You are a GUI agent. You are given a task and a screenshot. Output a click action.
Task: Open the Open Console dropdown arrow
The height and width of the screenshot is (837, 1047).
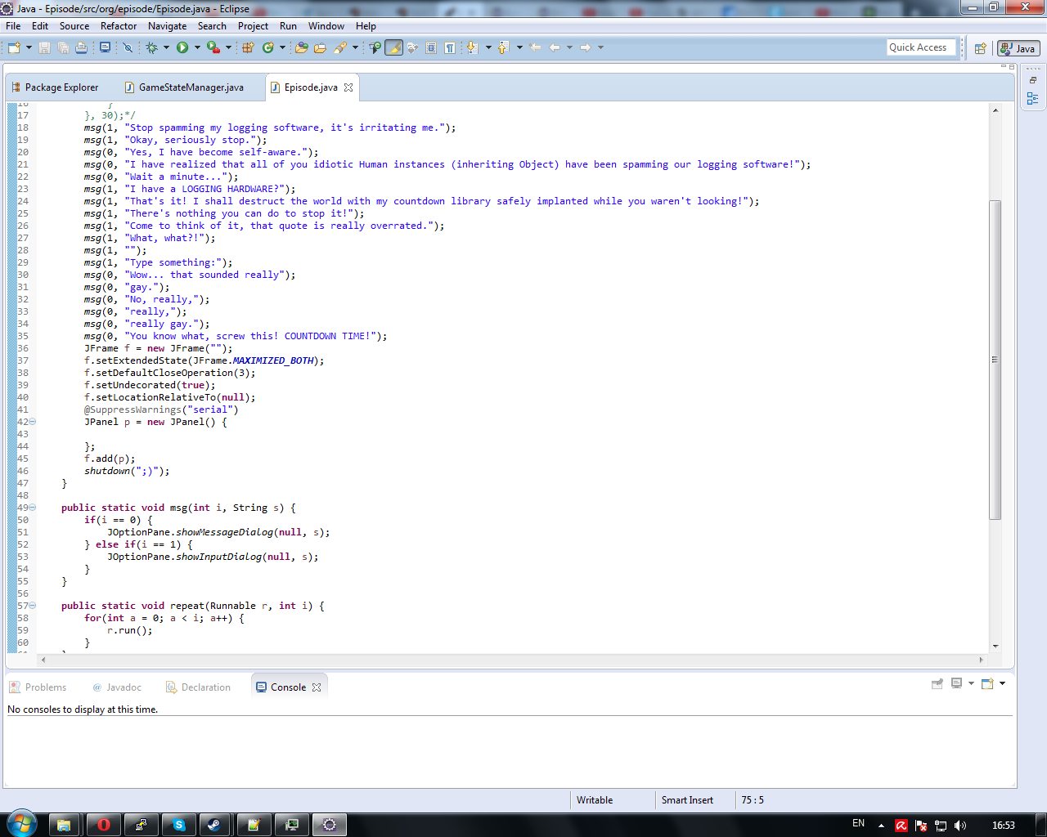point(1002,684)
